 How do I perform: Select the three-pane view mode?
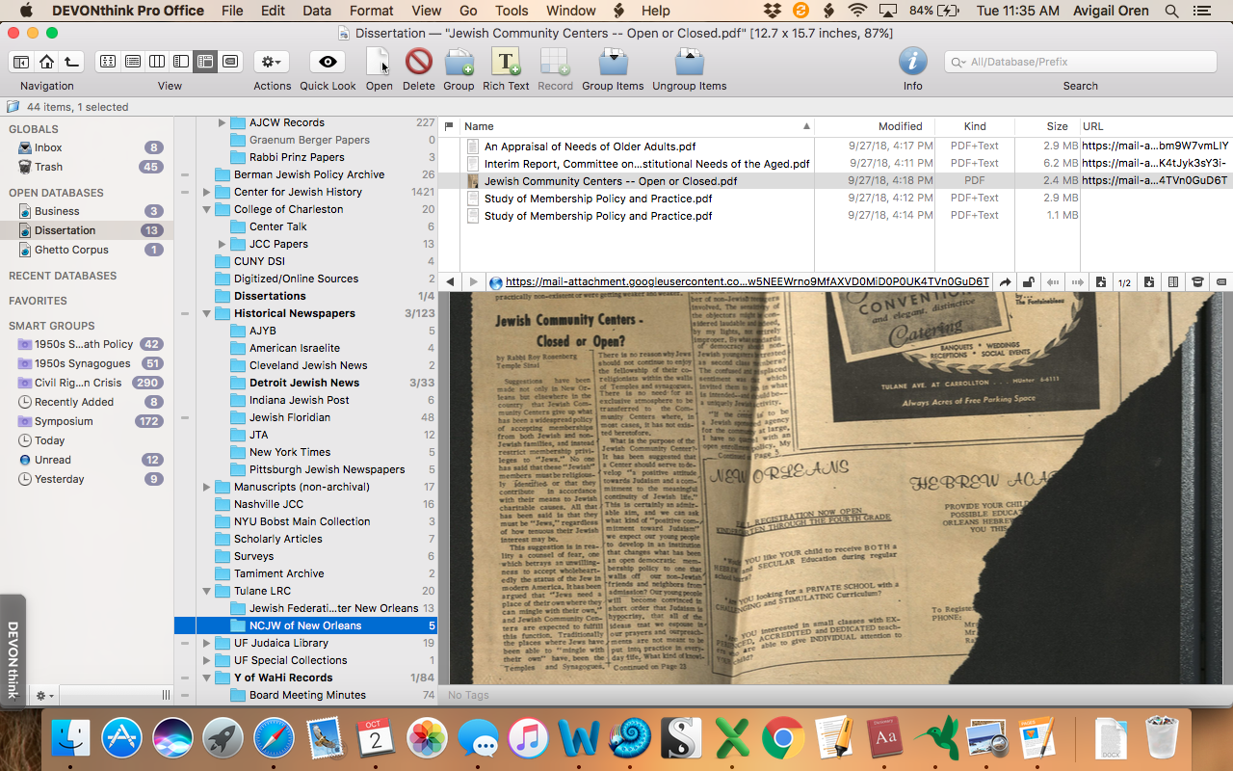click(x=205, y=62)
